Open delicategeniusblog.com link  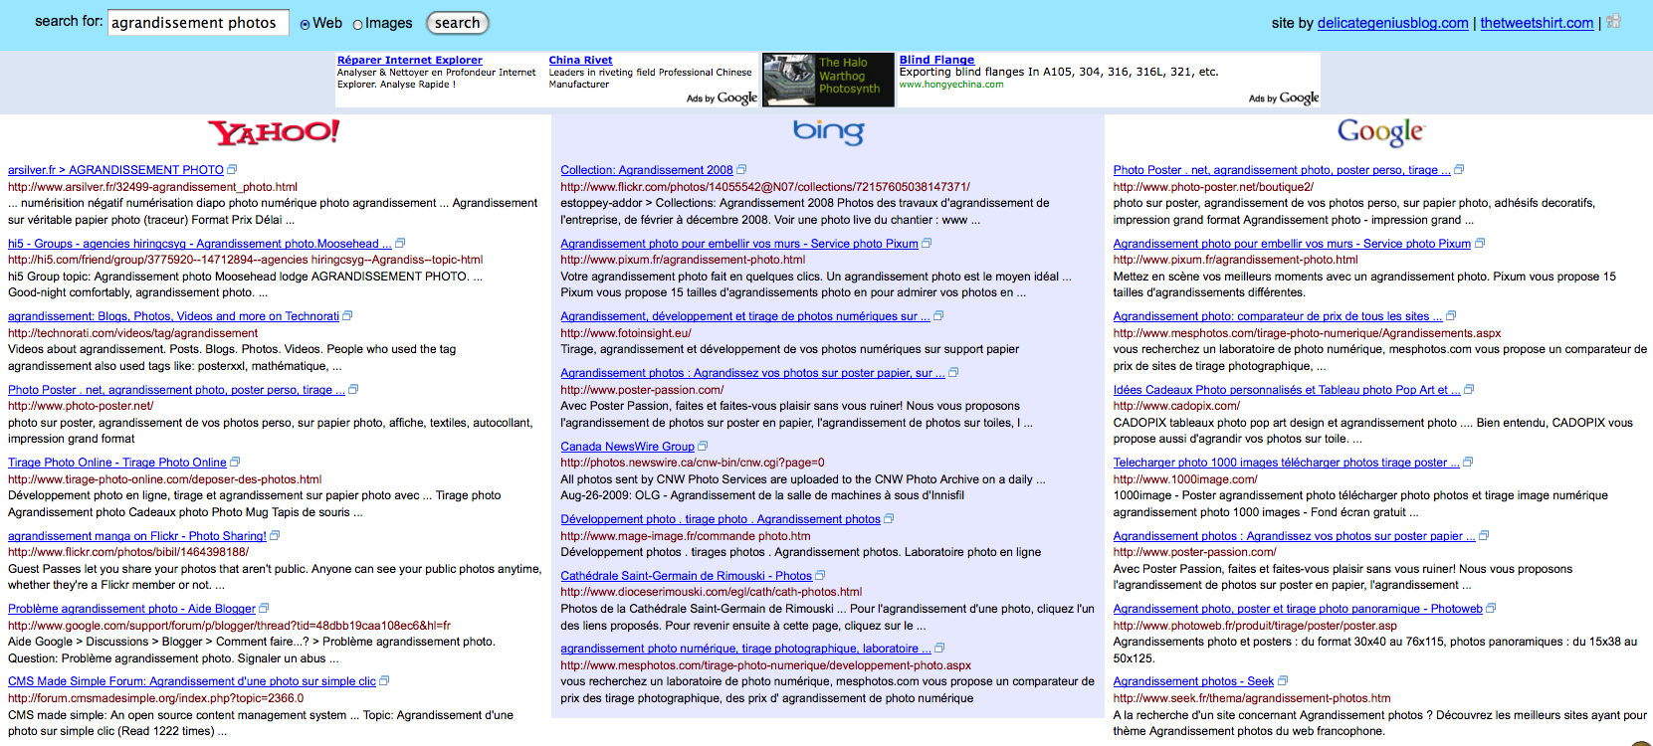[1392, 23]
